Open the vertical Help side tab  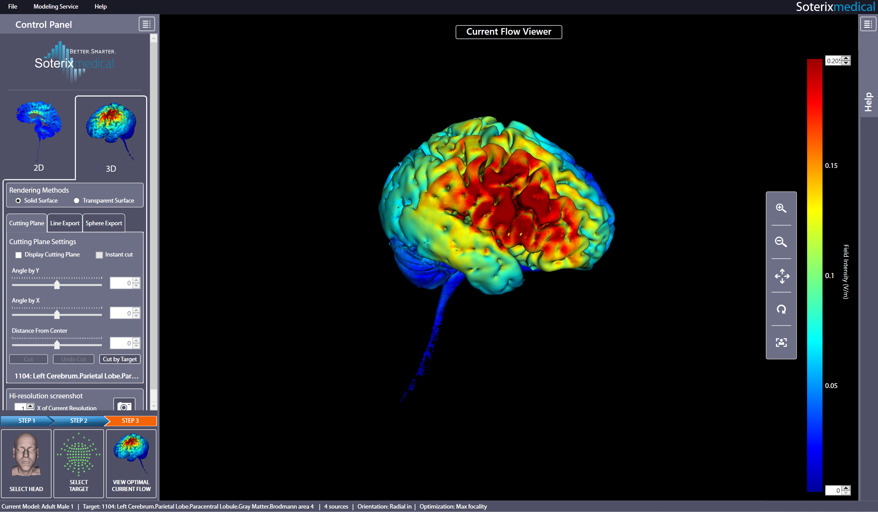pos(868,102)
